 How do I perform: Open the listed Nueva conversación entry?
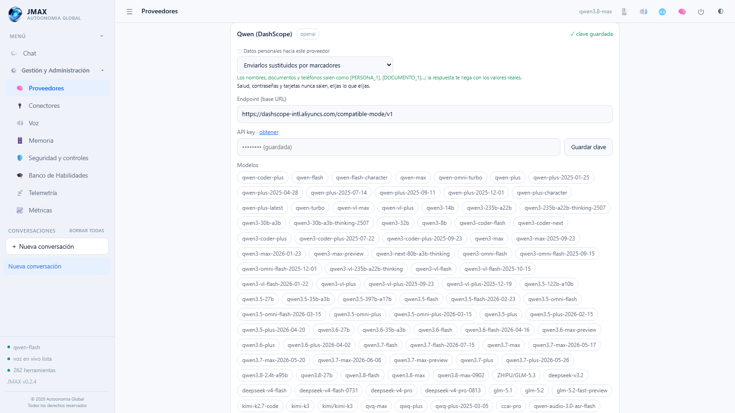(x=57, y=266)
